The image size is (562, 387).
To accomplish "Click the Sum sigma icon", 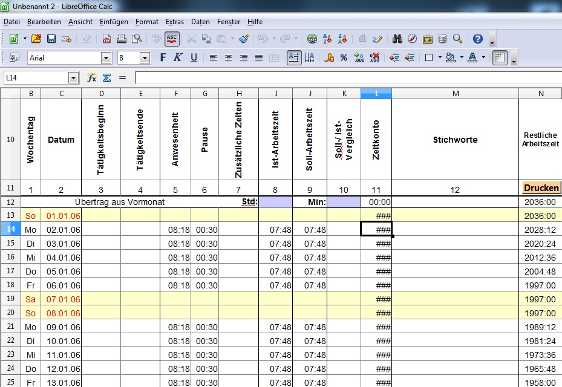I will pos(107,77).
